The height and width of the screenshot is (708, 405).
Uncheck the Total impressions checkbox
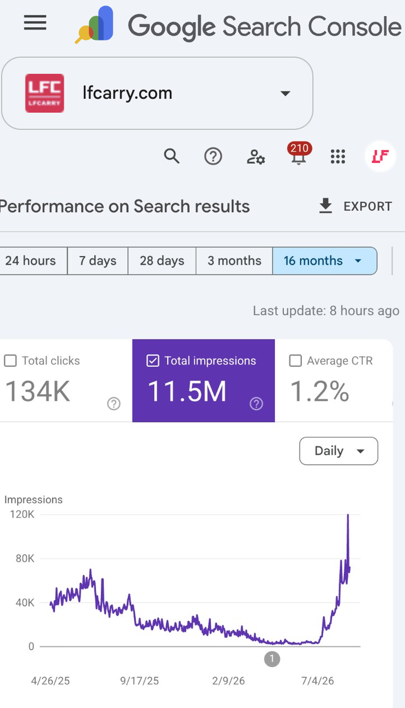pyautogui.click(x=153, y=361)
